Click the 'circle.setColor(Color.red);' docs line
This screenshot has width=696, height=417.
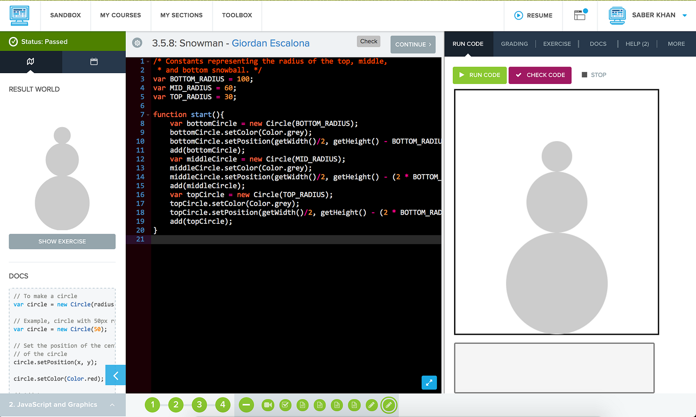(59, 379)
